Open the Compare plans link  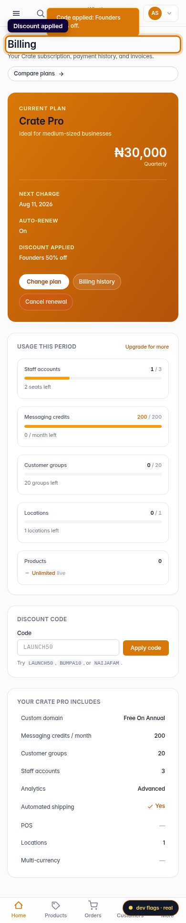coord(93,74)
